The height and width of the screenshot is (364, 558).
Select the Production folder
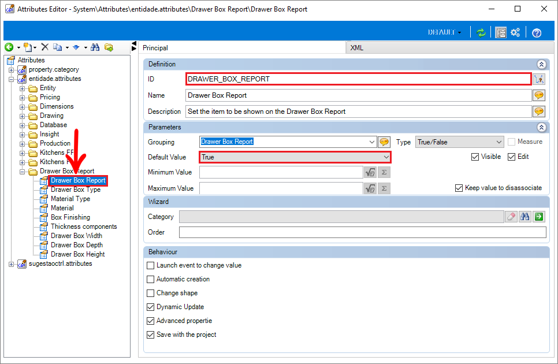[x=55, y=143]
